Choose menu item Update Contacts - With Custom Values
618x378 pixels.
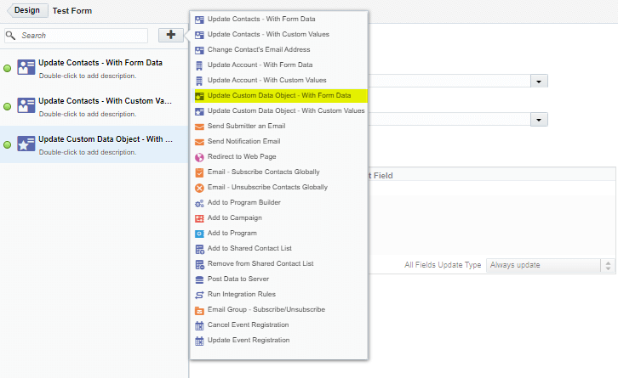tap(268, 34)
